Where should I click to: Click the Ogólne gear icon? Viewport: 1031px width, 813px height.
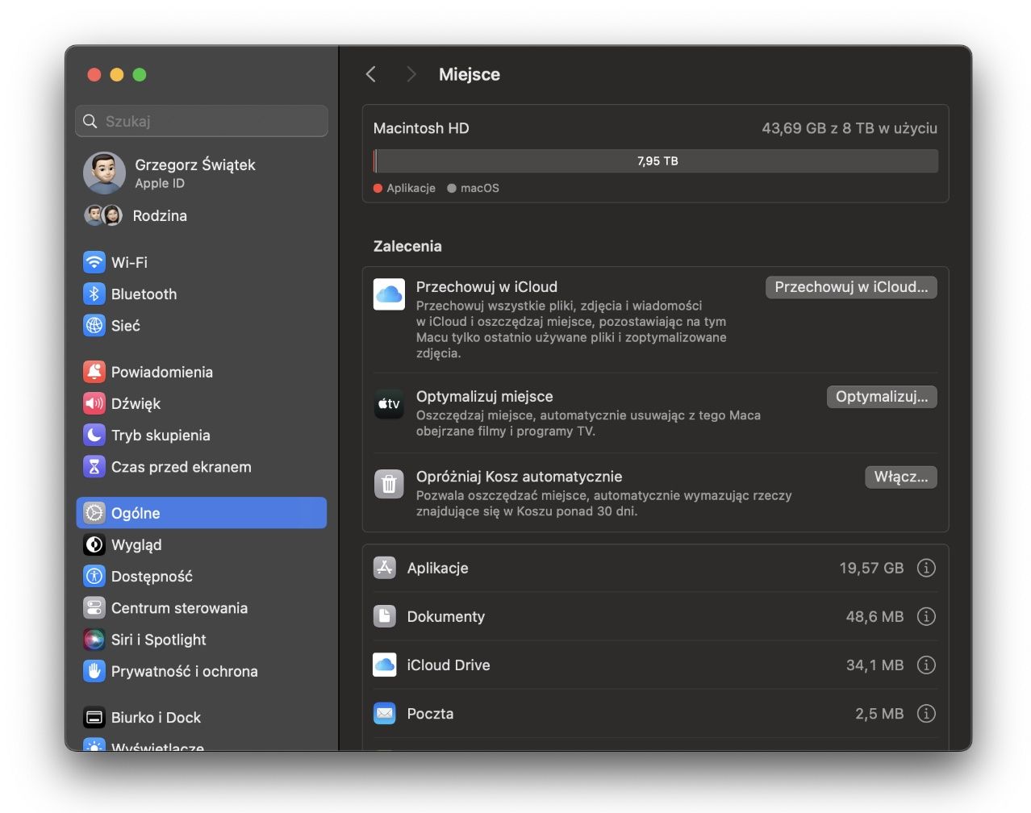[94, 513]
